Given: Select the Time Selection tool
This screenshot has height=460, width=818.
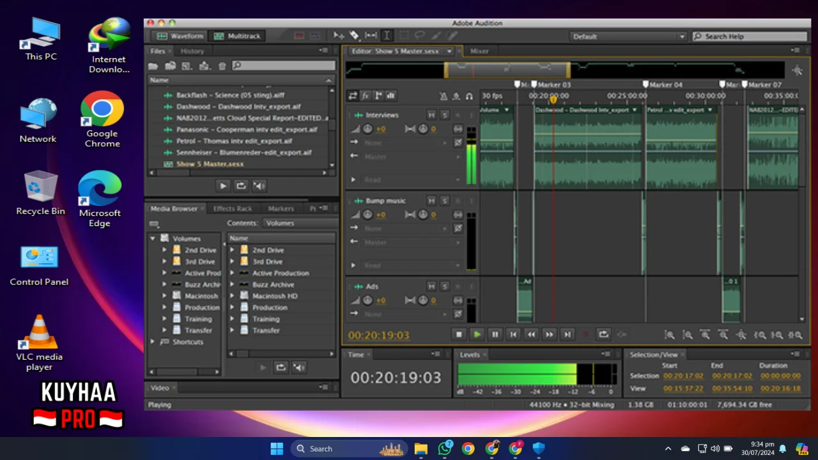Looking at the screenshot, I should coord(387,36).
